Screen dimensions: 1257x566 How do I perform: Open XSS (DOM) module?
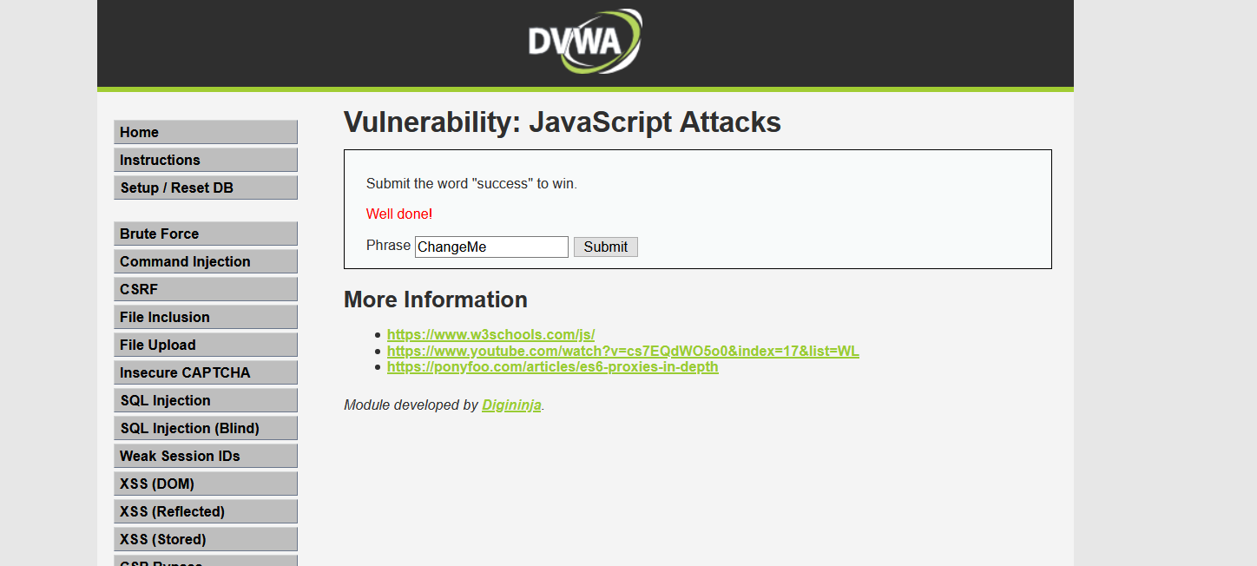(x=205, y=484)
